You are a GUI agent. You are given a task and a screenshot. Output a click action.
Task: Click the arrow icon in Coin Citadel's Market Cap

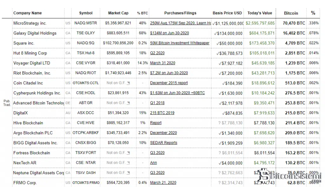pos(128,83)
